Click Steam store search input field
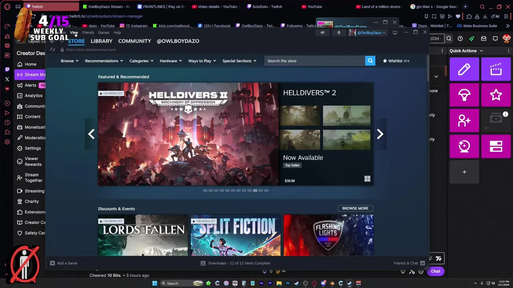 click(x=315, y=61)
